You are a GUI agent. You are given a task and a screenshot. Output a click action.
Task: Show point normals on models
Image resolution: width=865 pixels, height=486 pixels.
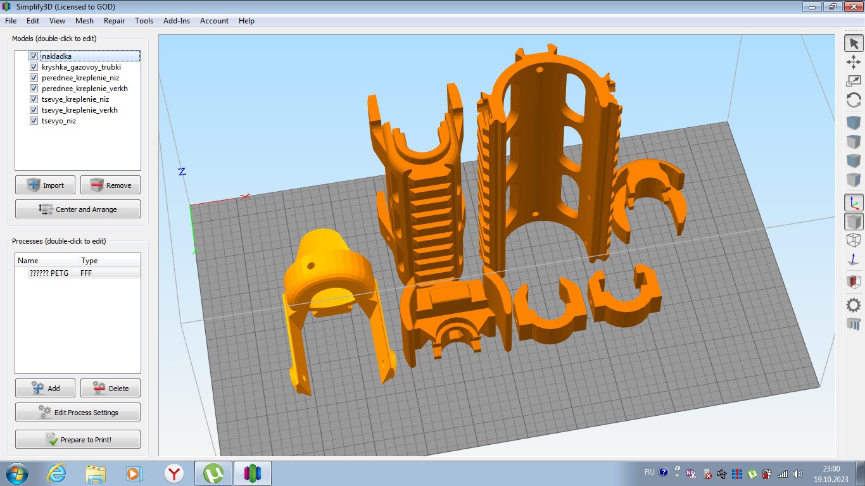(x=854, y=259)
